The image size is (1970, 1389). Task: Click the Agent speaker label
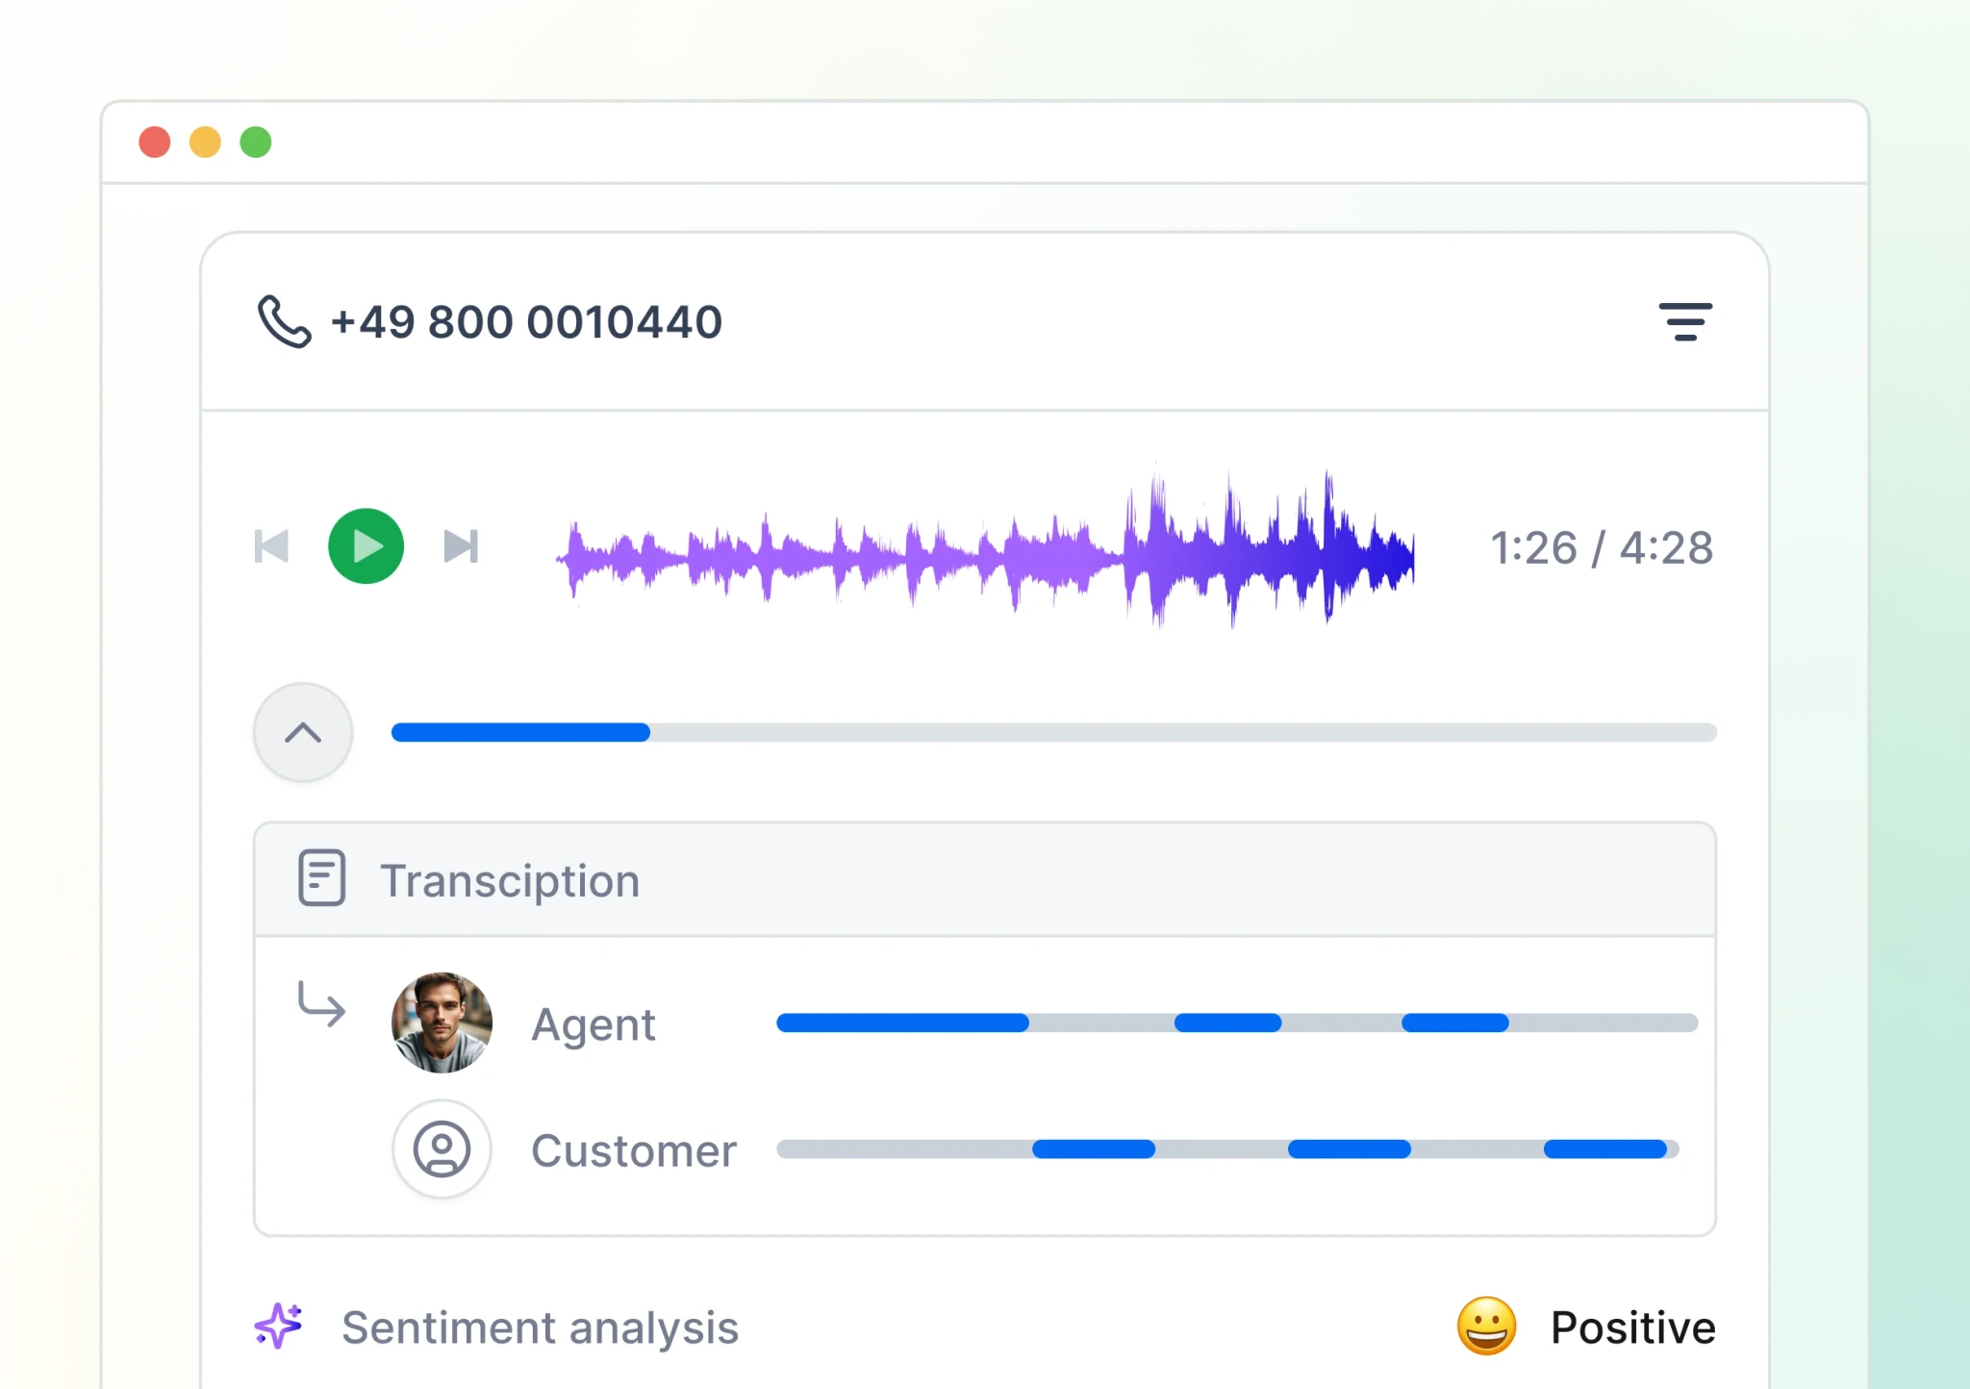[593, 1024]
